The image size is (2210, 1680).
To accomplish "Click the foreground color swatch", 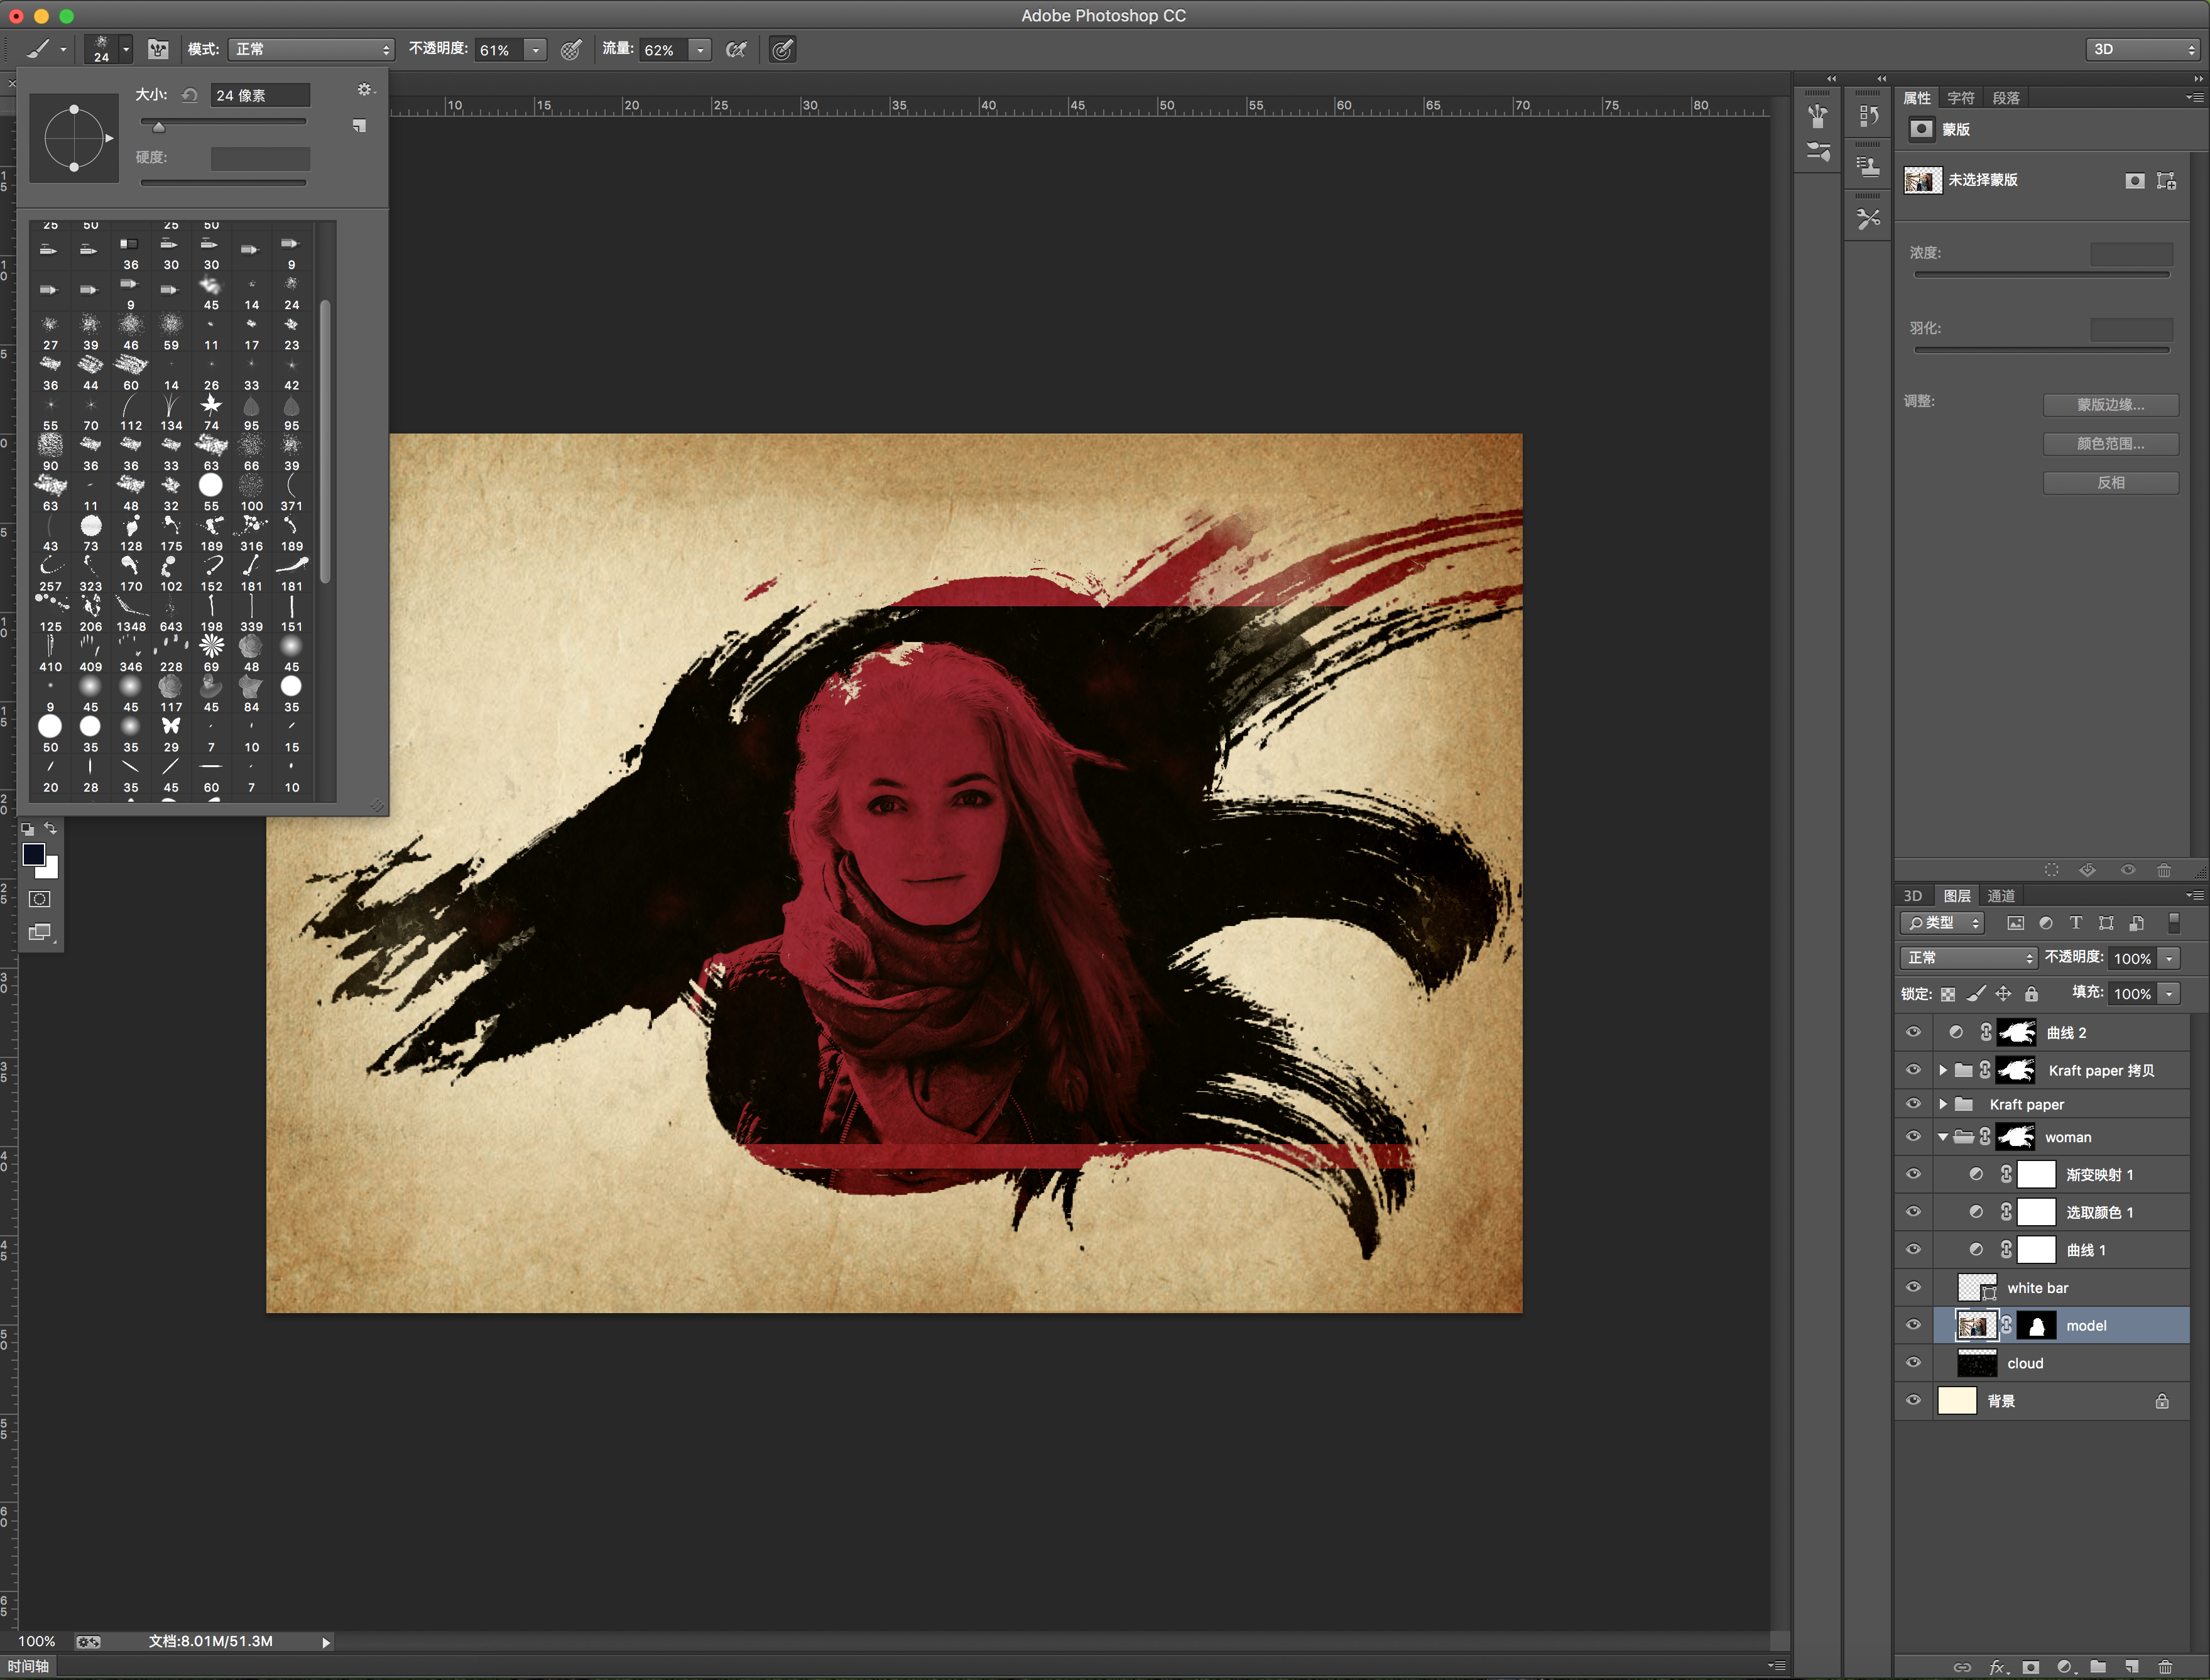I will pos(33,854).
